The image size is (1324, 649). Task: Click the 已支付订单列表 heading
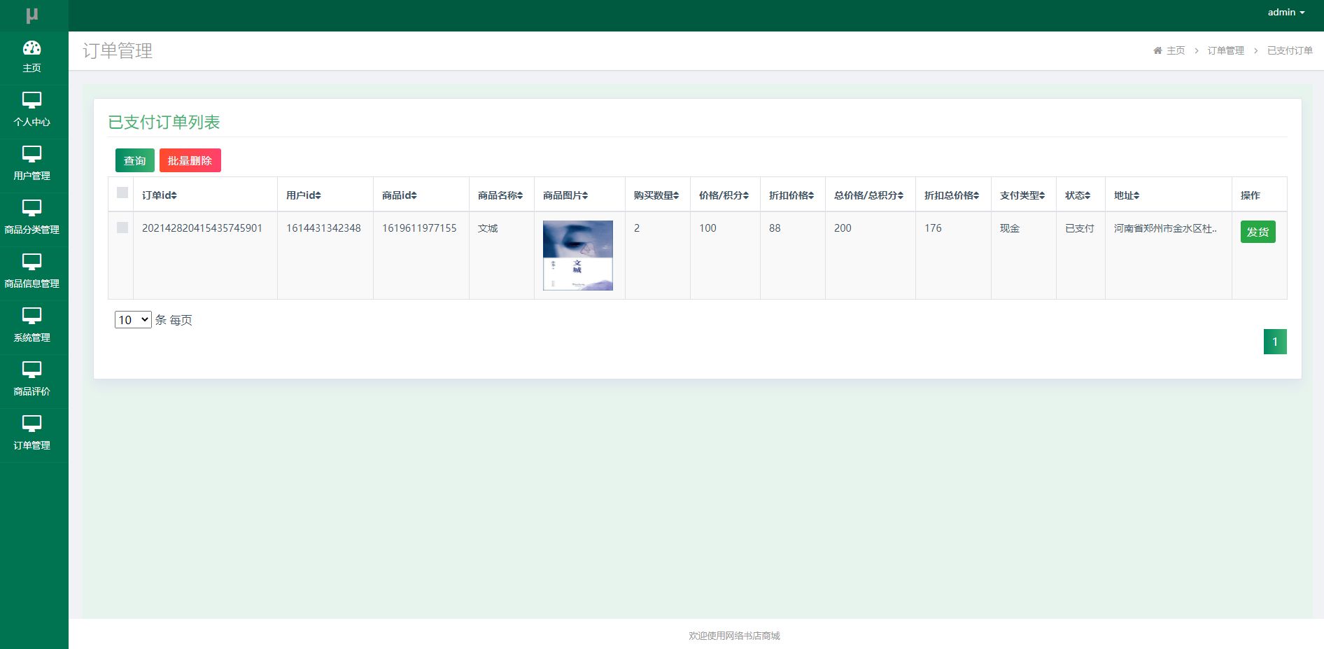pos(164,122)
